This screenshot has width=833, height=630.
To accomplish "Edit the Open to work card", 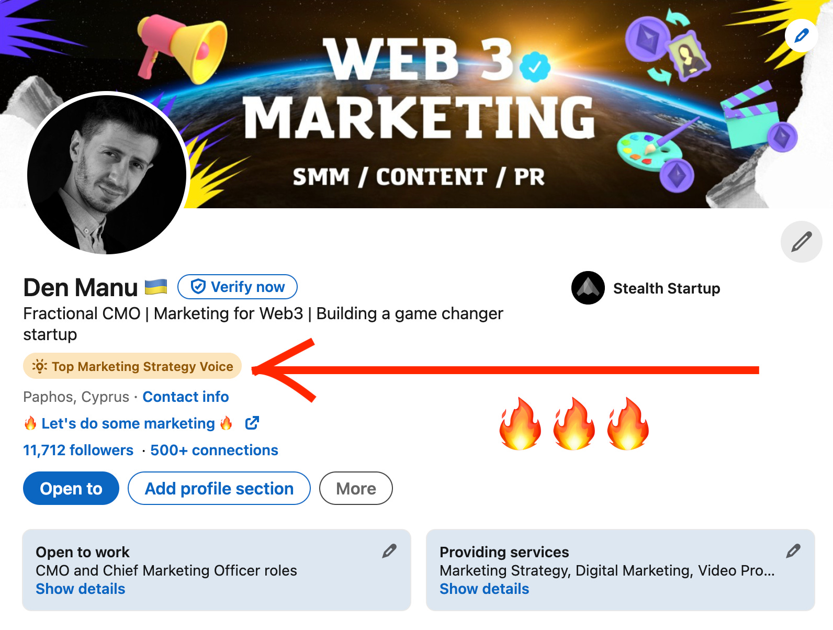I will point(389,551).
